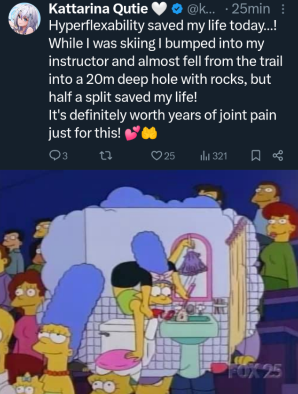
Task: Click the blue verified badge
Action: tap(177, 9)
